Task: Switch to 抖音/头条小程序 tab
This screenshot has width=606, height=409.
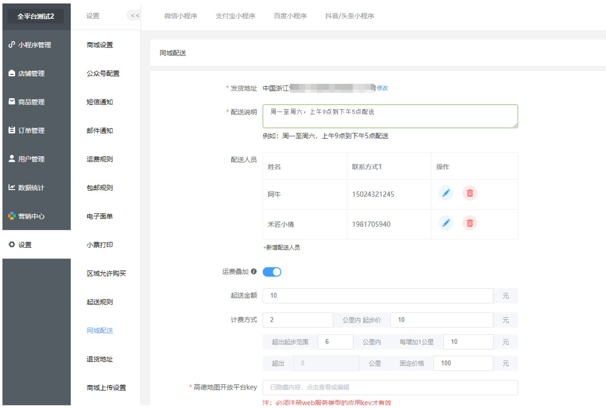Action: coord(349,16)
